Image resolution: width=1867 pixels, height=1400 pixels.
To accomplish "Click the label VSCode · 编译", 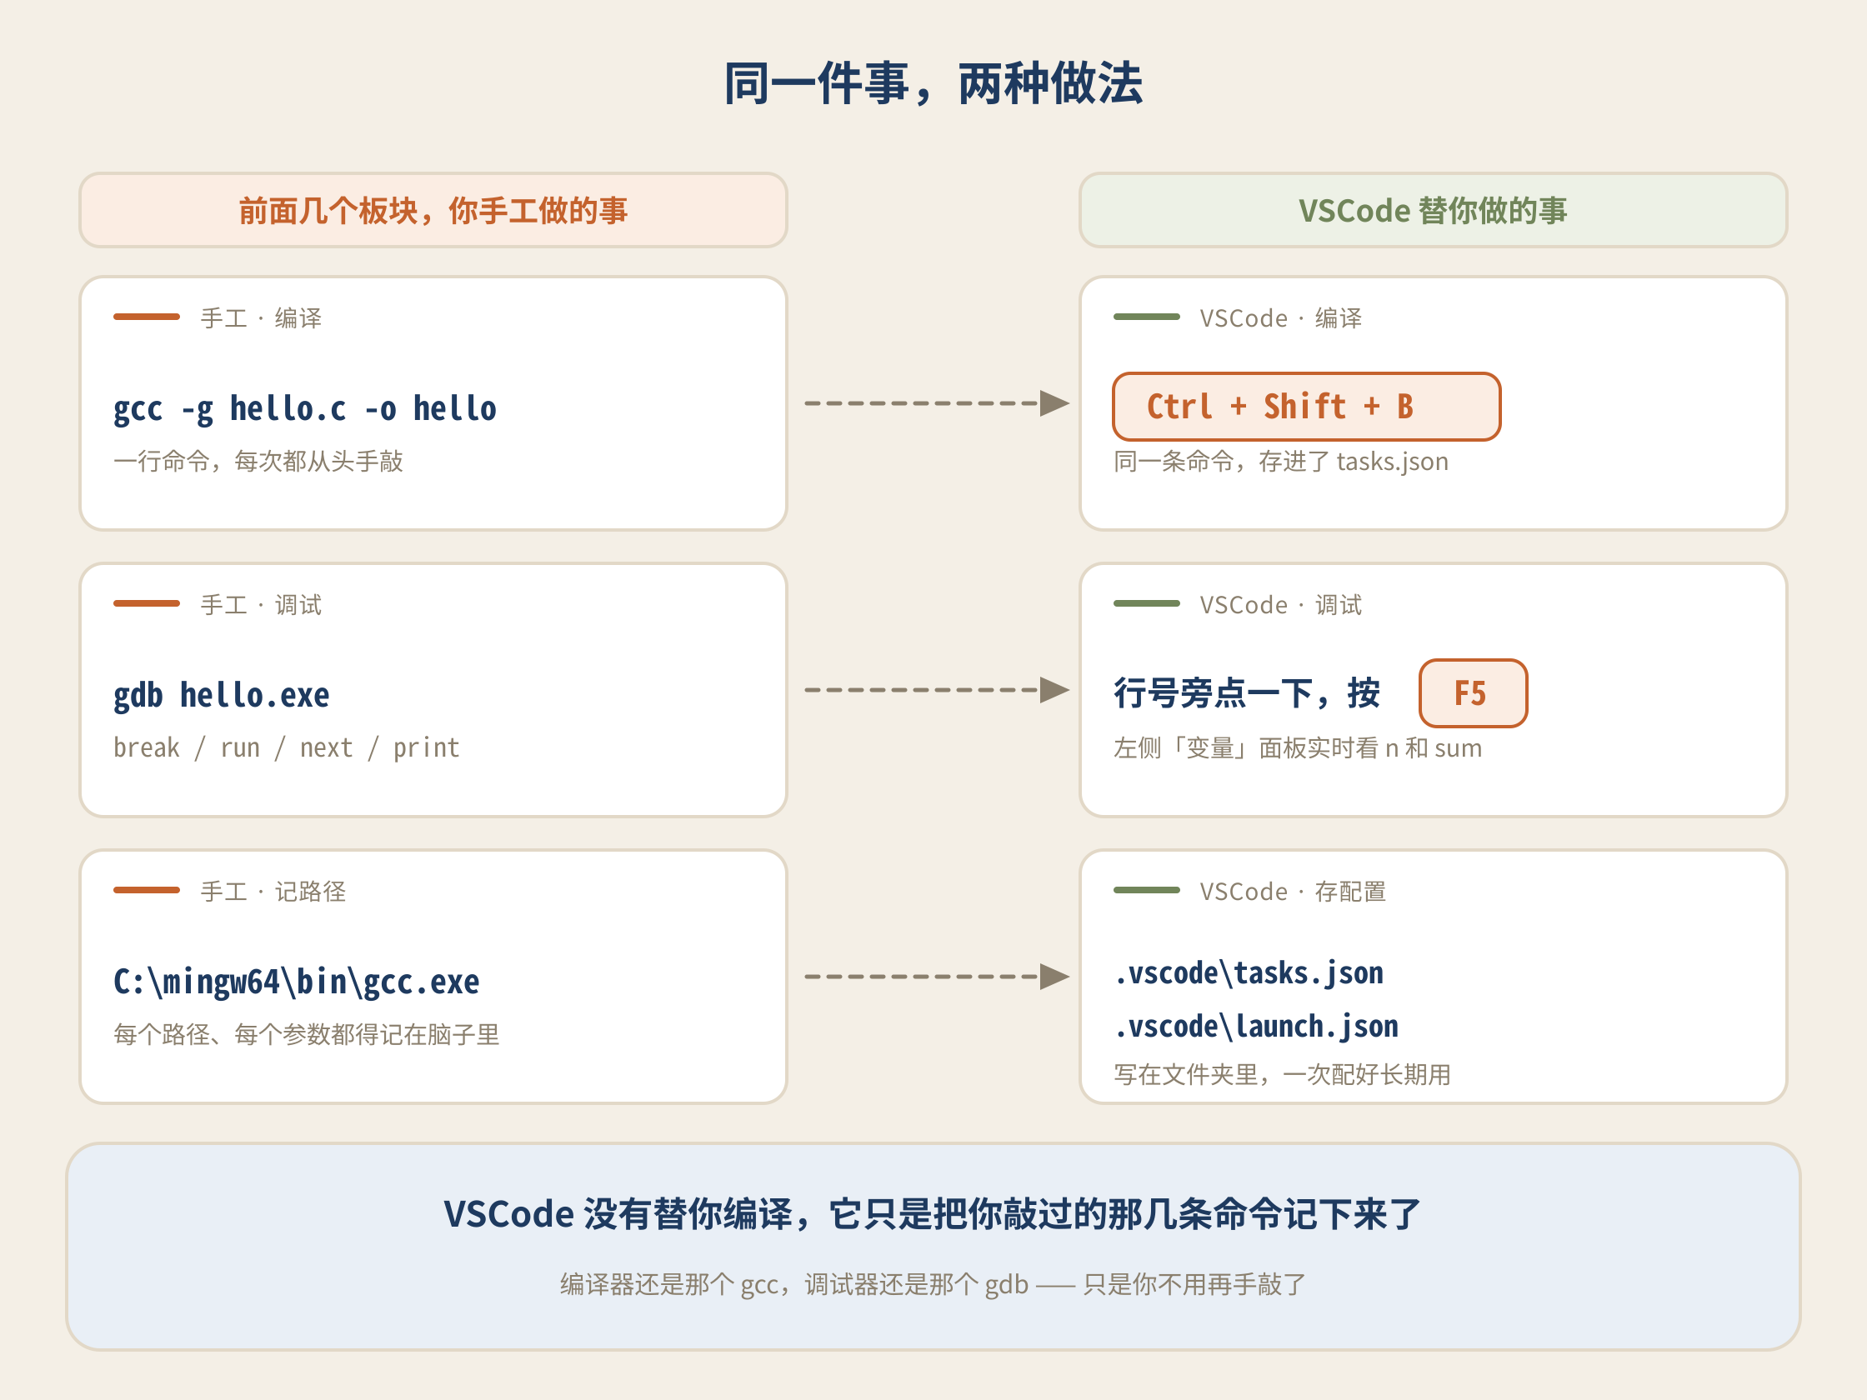I will pos(1280,318).
